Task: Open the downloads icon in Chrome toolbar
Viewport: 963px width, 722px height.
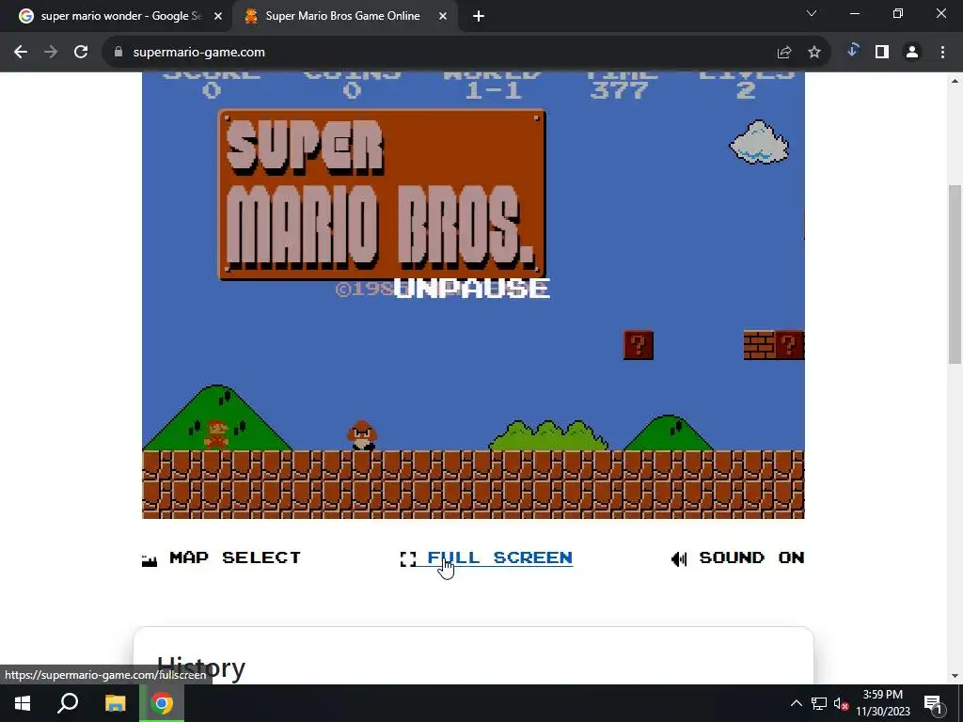Action: pos(852,52)
